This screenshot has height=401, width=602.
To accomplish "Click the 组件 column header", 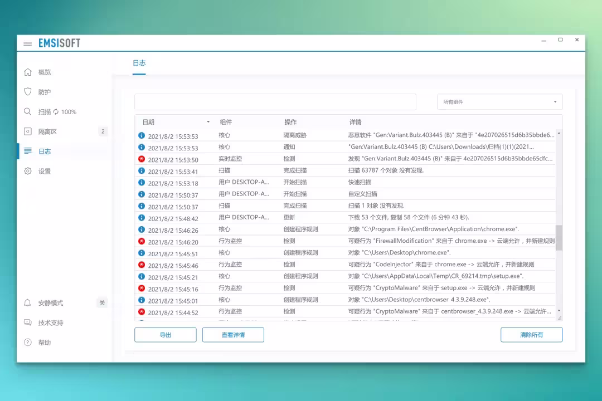I will pyautogui.click(x=226, y=122).
